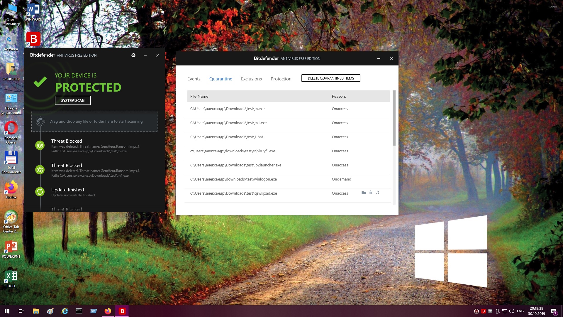Open the Bitdefender desktop shortcut icon
The image size is (563, 317).
(33, 39)
